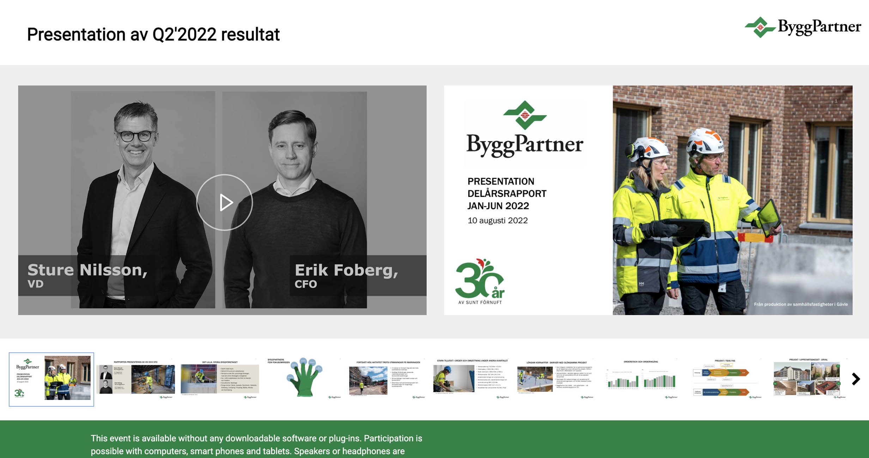Click the '10 augusti 2022' date text
869x458 pixels.
[x=498, y=221]
